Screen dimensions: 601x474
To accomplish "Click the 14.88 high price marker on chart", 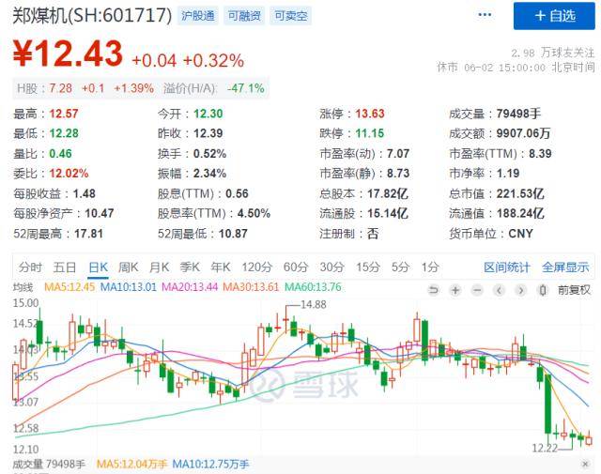I will 313,305.
